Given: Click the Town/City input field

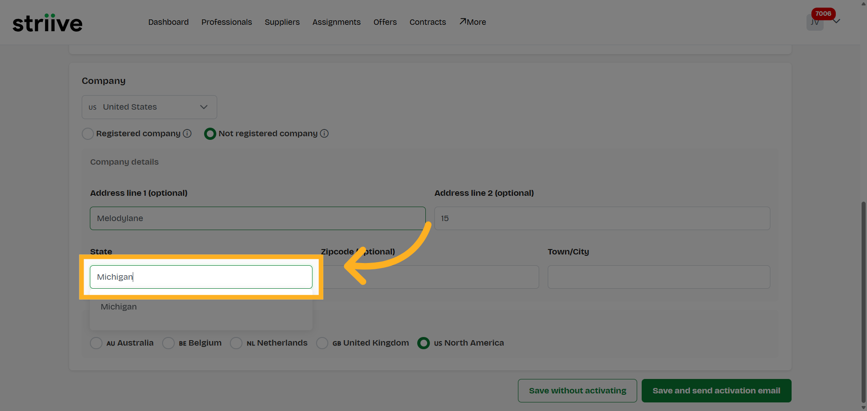Looking at the screenshot, I should (658, 277).
